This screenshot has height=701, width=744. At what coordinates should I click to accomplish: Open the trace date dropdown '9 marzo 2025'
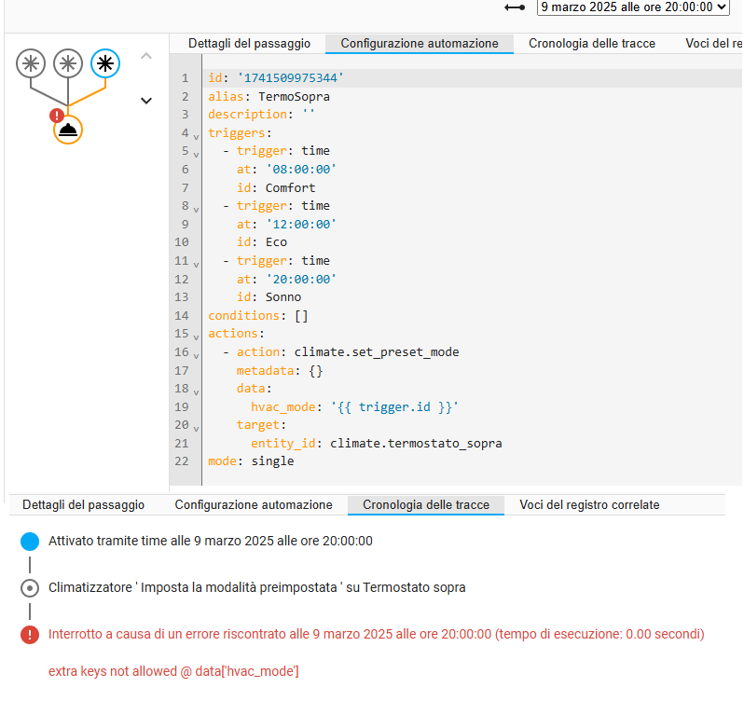pos(632,7)
